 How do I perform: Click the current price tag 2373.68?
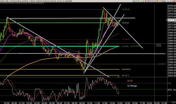pyautogui.click(x=172, y=20)
